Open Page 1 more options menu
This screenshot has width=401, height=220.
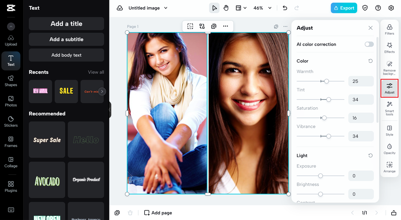click(x=285, y=27)
